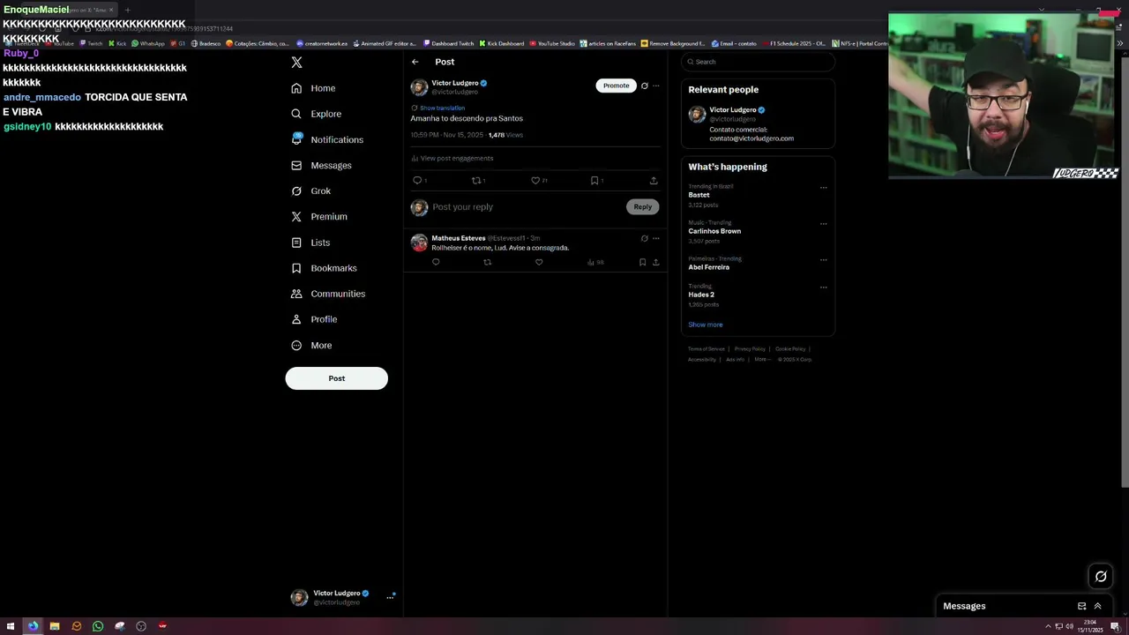
Task: Open View post engagements
Action: [x=452, y=158]
